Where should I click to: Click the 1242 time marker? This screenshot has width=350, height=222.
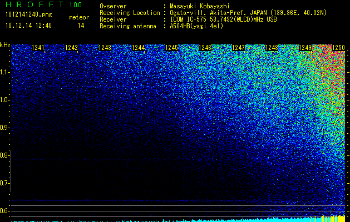tap(71, 48)
